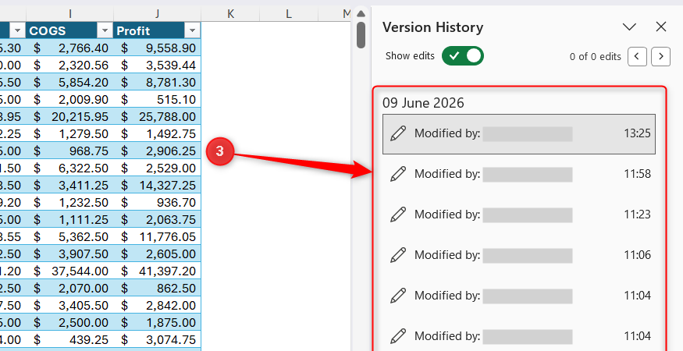Click pencil icon of 11:06 version
683x351 pixels.
click(397, 255)
